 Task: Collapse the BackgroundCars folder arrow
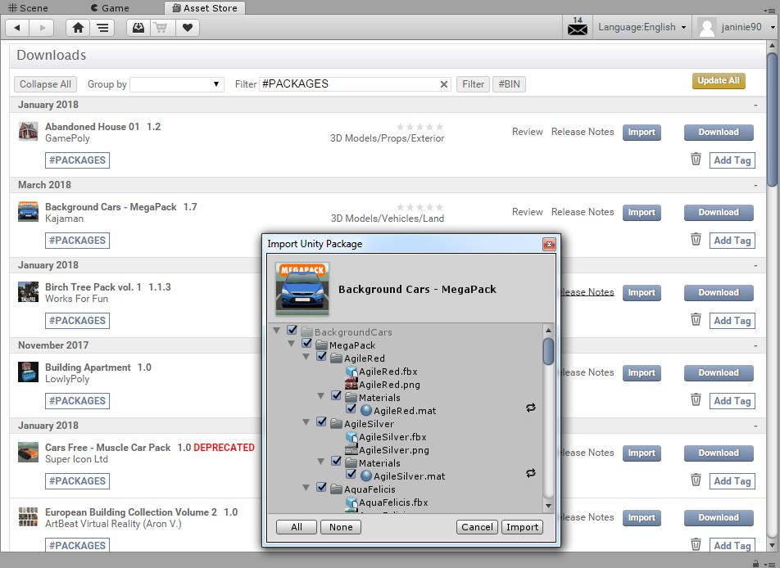tap(277, 331)
